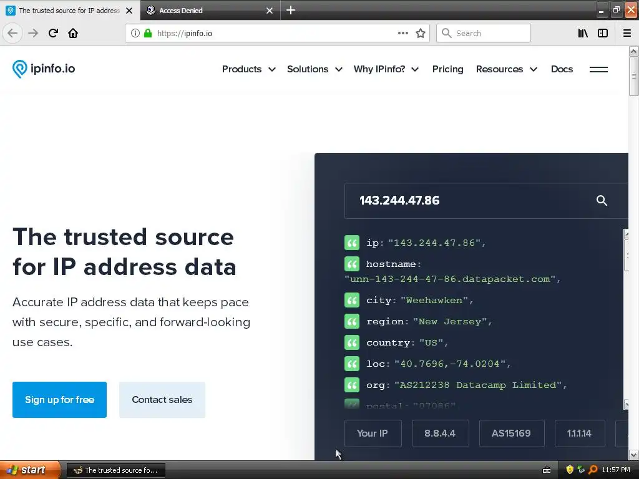Viewport: 639px width, 479px height.
Task: Close the ipinfo trusted source tab
Action: pyautogui.click(x=129, y=11)
